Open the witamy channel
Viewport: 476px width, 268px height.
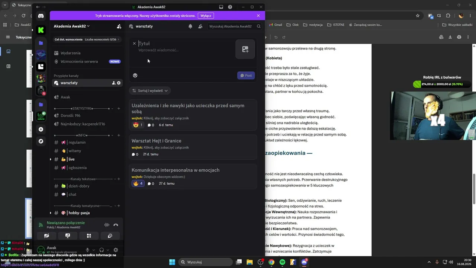[87, 151]
